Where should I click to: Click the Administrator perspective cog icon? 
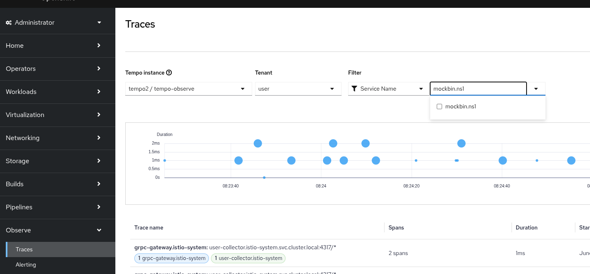coord(9,23)
